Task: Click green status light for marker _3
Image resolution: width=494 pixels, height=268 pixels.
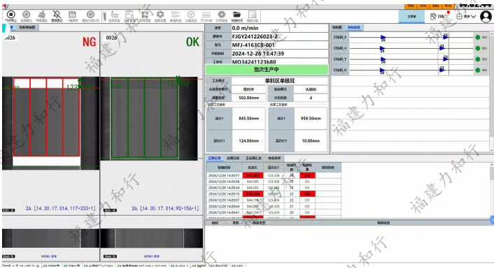Action: (478, 38)
